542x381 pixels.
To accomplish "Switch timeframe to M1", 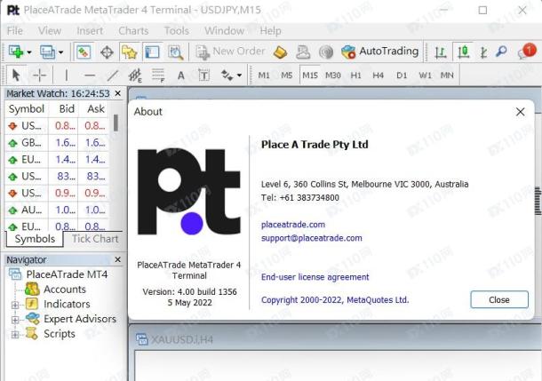I will (x=264, y=75).
